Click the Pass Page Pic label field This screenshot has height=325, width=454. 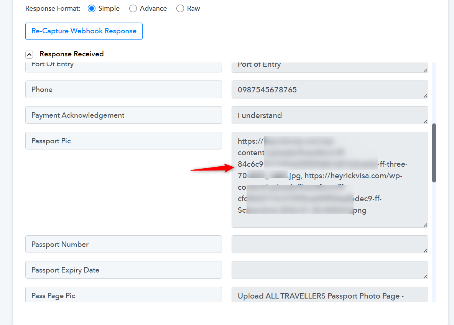click(x=123, y=295)
